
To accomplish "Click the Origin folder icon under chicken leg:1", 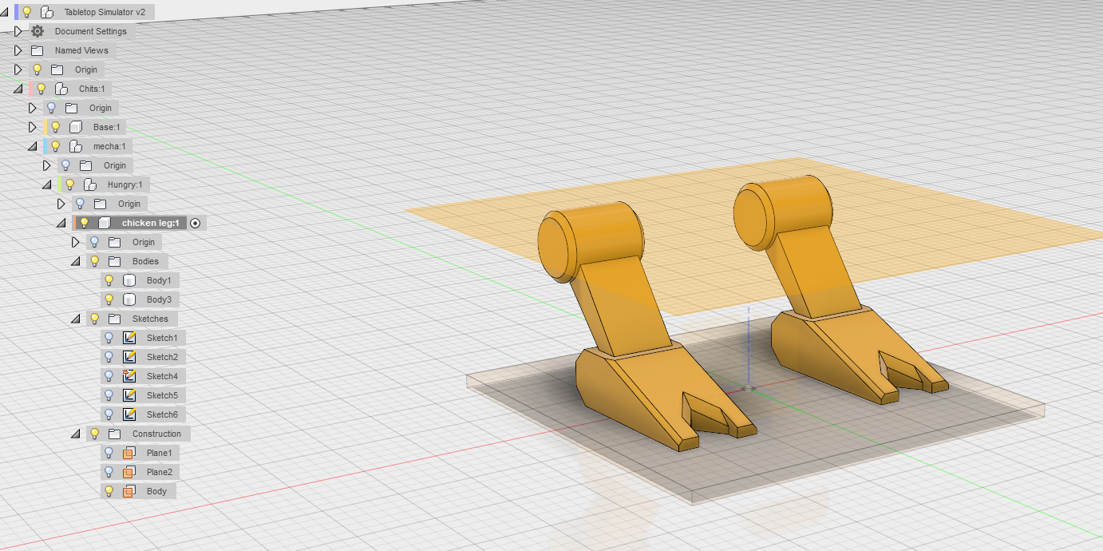I will click(x=114, y=242).
